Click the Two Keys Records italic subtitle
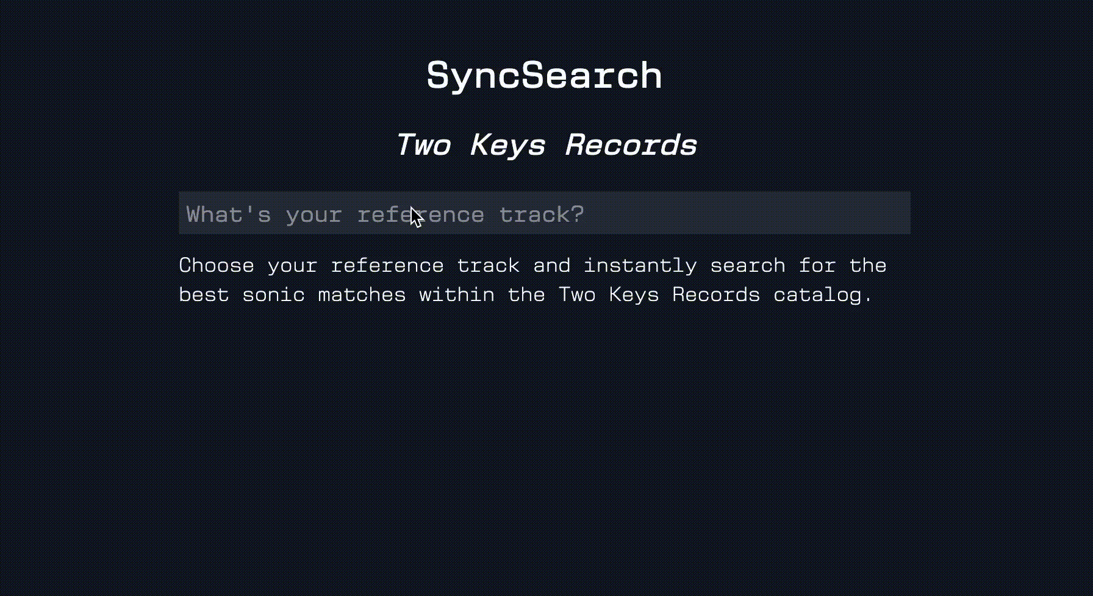The width and height of the screenshot is (1093, 596). [546, 145]
